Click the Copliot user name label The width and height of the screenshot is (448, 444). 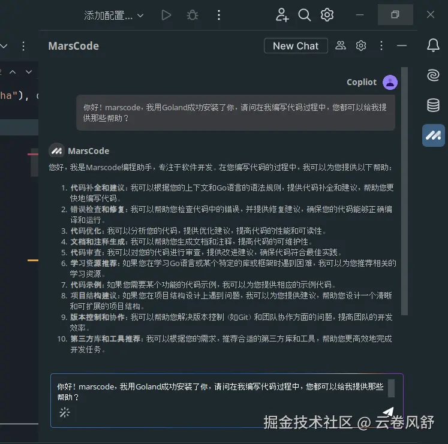[x=362, y=82]
